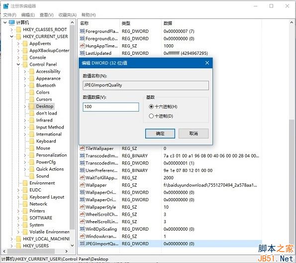Expand the HKEY_CLASSES_ROOT key

click(12, 30)
